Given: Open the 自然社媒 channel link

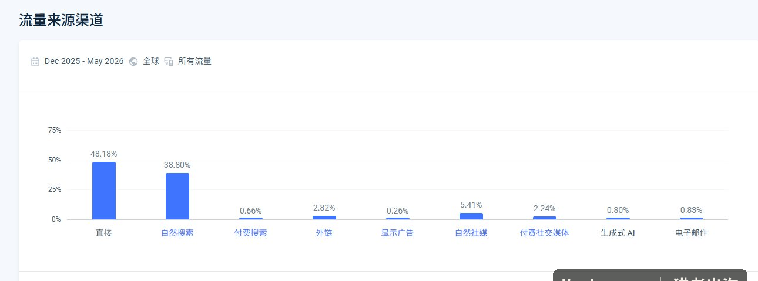Looking at the screenshot, I should [x=471, y=233].
